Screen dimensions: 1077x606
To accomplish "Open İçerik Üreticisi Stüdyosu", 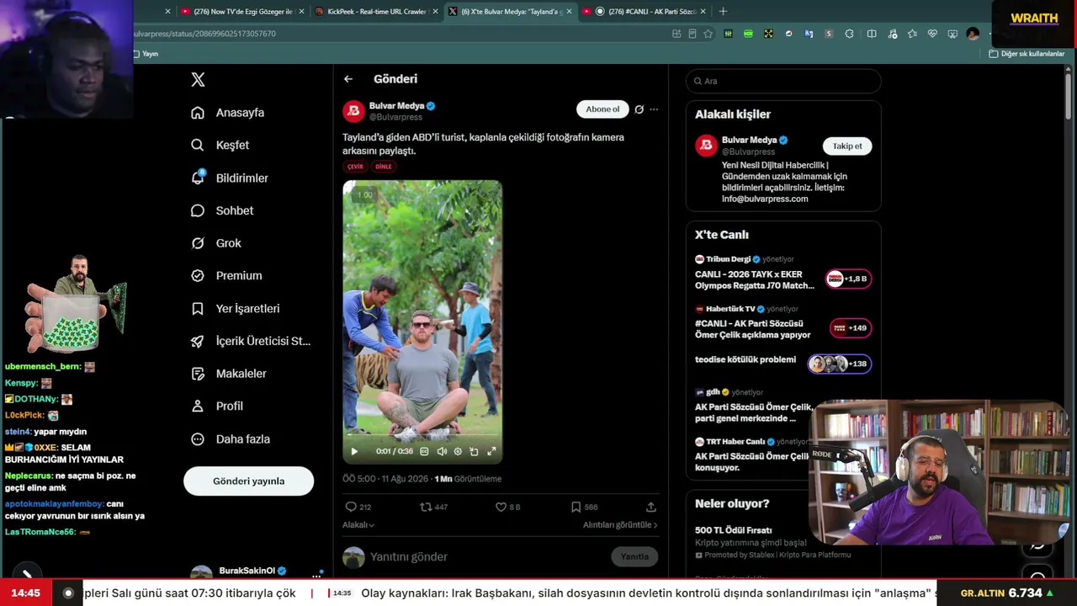I will 250,341.
